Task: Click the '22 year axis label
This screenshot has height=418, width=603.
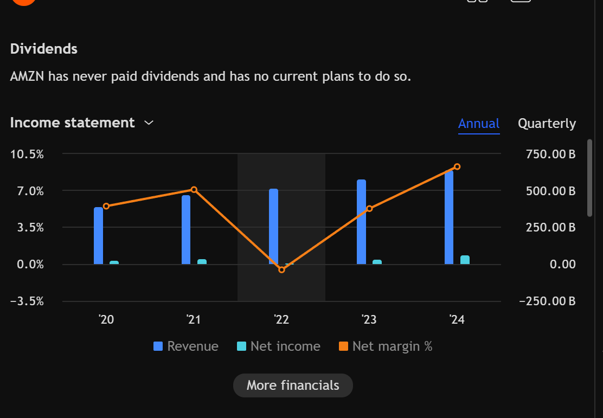Action: [281, 319]
